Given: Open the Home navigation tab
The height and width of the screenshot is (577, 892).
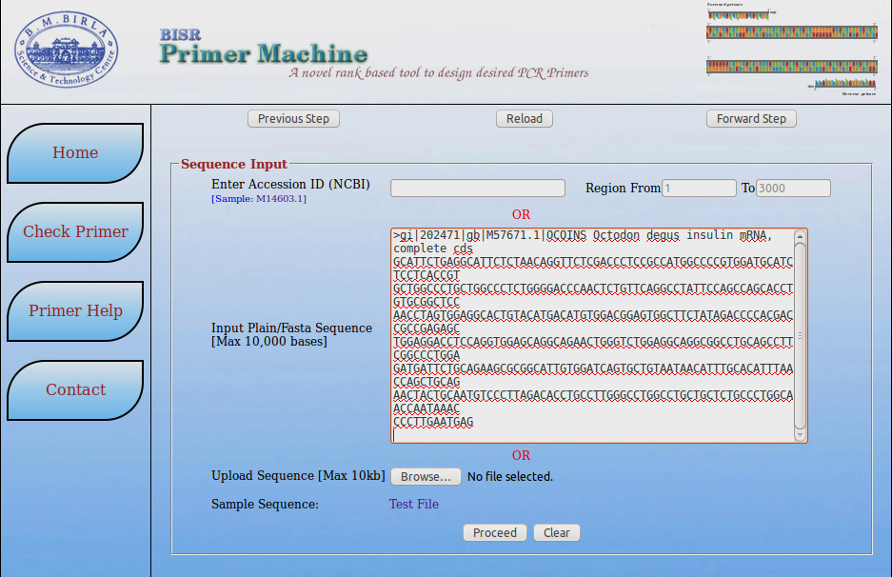Looking at the screenshot, I should (x=75, y=152).
